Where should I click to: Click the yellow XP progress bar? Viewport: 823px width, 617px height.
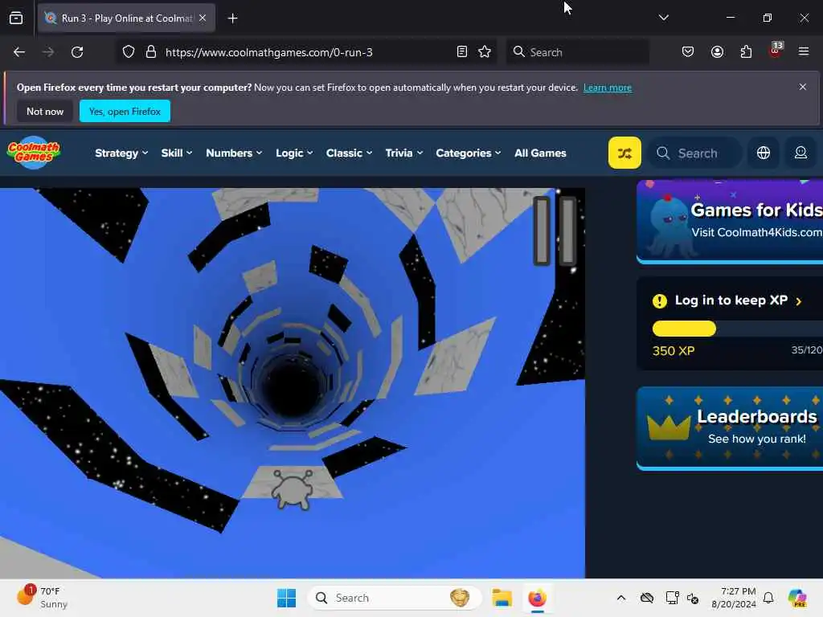point(684,329)
